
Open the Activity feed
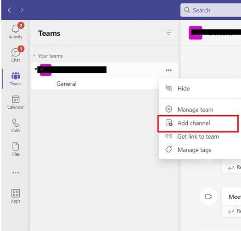click(x=16, y=31)
